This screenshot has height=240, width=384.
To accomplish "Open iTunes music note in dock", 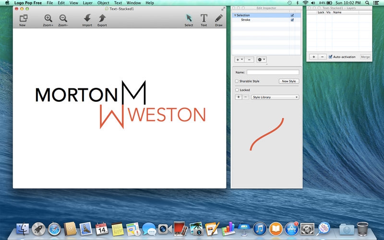I will pos(260,229).
